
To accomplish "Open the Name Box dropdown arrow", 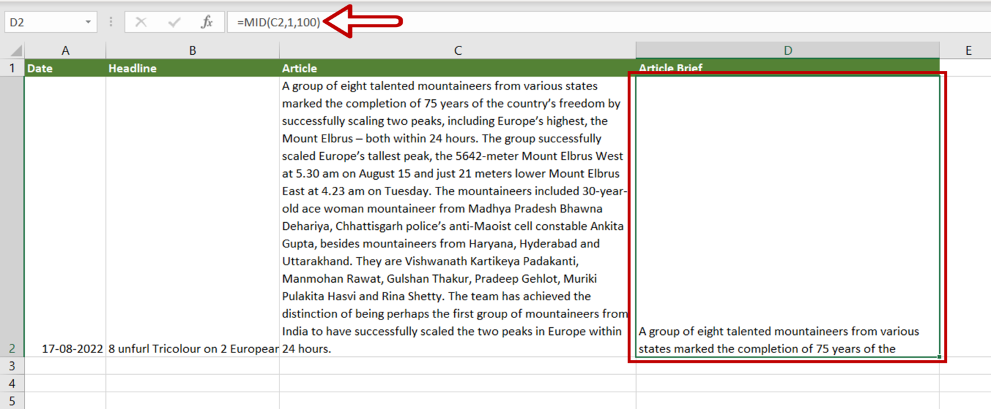I will coord(88,23).
